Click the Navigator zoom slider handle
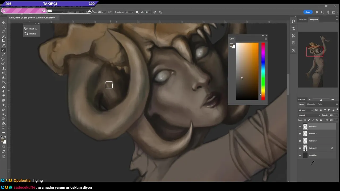The image size is (340, 191). (321, 100)
